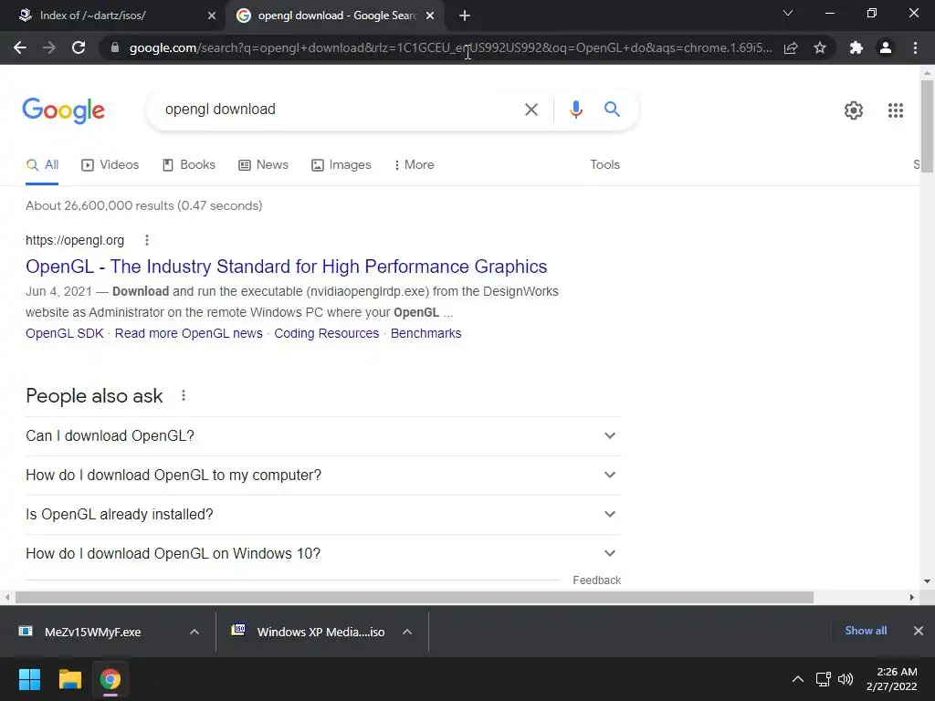Select the All results tab
The height and width of the screenshot is (701, 935).
tap(42, 165)
